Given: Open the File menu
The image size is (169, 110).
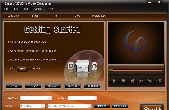Looking at the screenshot, I should pyautogui.click(x=6, y=9).
